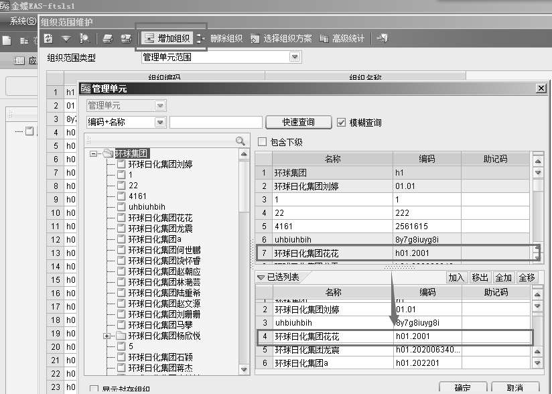Select upper table row with code 2561615
This screenshot has height=394, width=552.
click(x=393, y=226)
